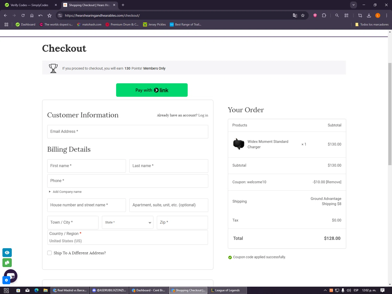
Task: Focus the Phone field
Action: (x=128, y=181)
